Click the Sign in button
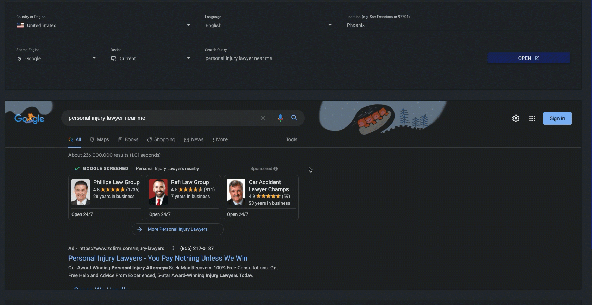 pyautogui.click(x=557, y=118)
